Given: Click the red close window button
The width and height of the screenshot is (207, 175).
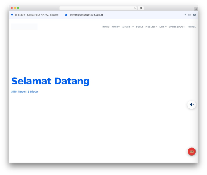Looking at the screenshot, I should point(12,8).
